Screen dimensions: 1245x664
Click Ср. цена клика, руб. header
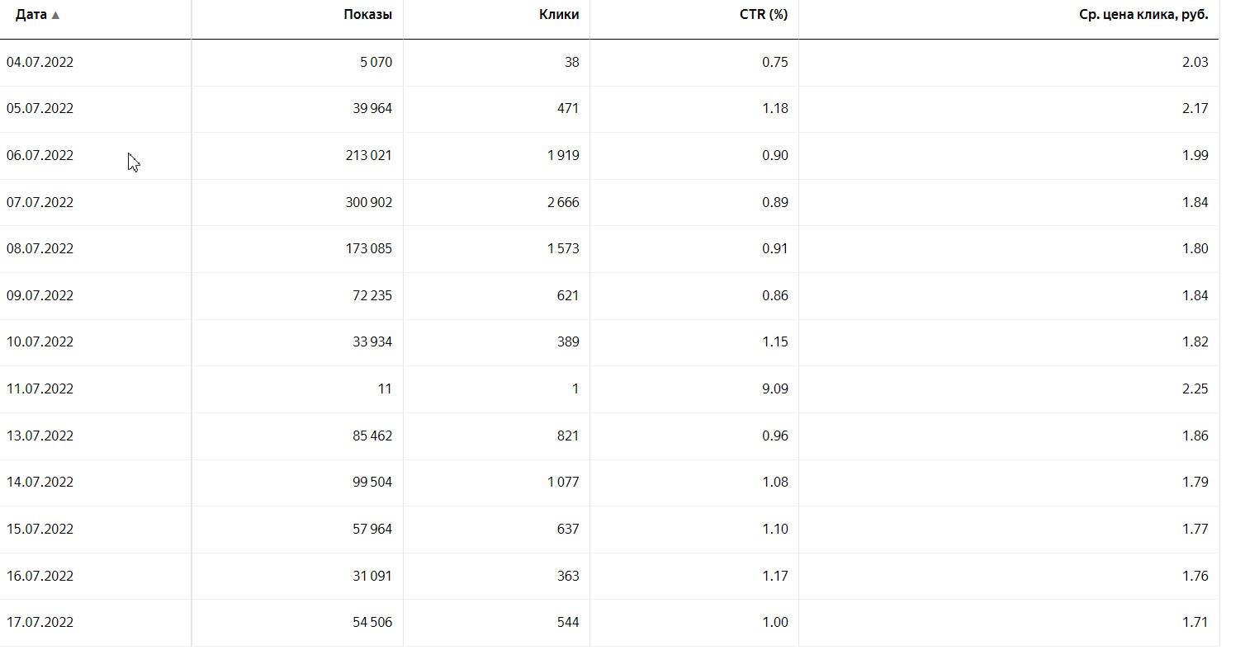tap(1143, 15)
